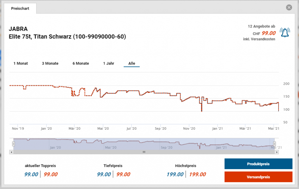Click the price alert bell icon
The image size is (299, 189).
point(285,32)
